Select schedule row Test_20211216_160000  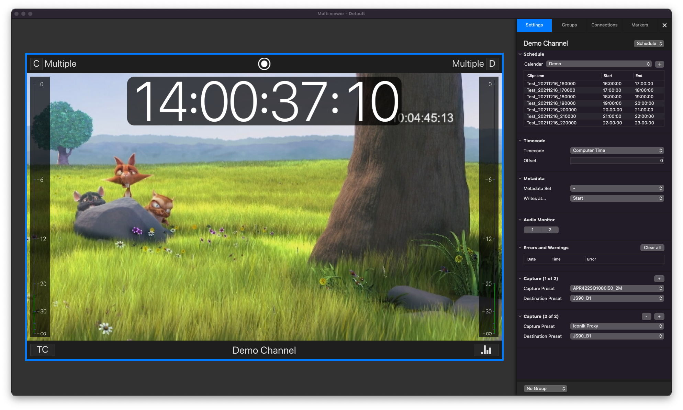(x=594, y=84)
